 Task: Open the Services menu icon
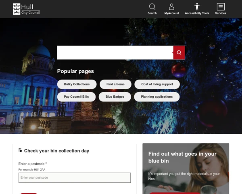[x=221, y=6]
